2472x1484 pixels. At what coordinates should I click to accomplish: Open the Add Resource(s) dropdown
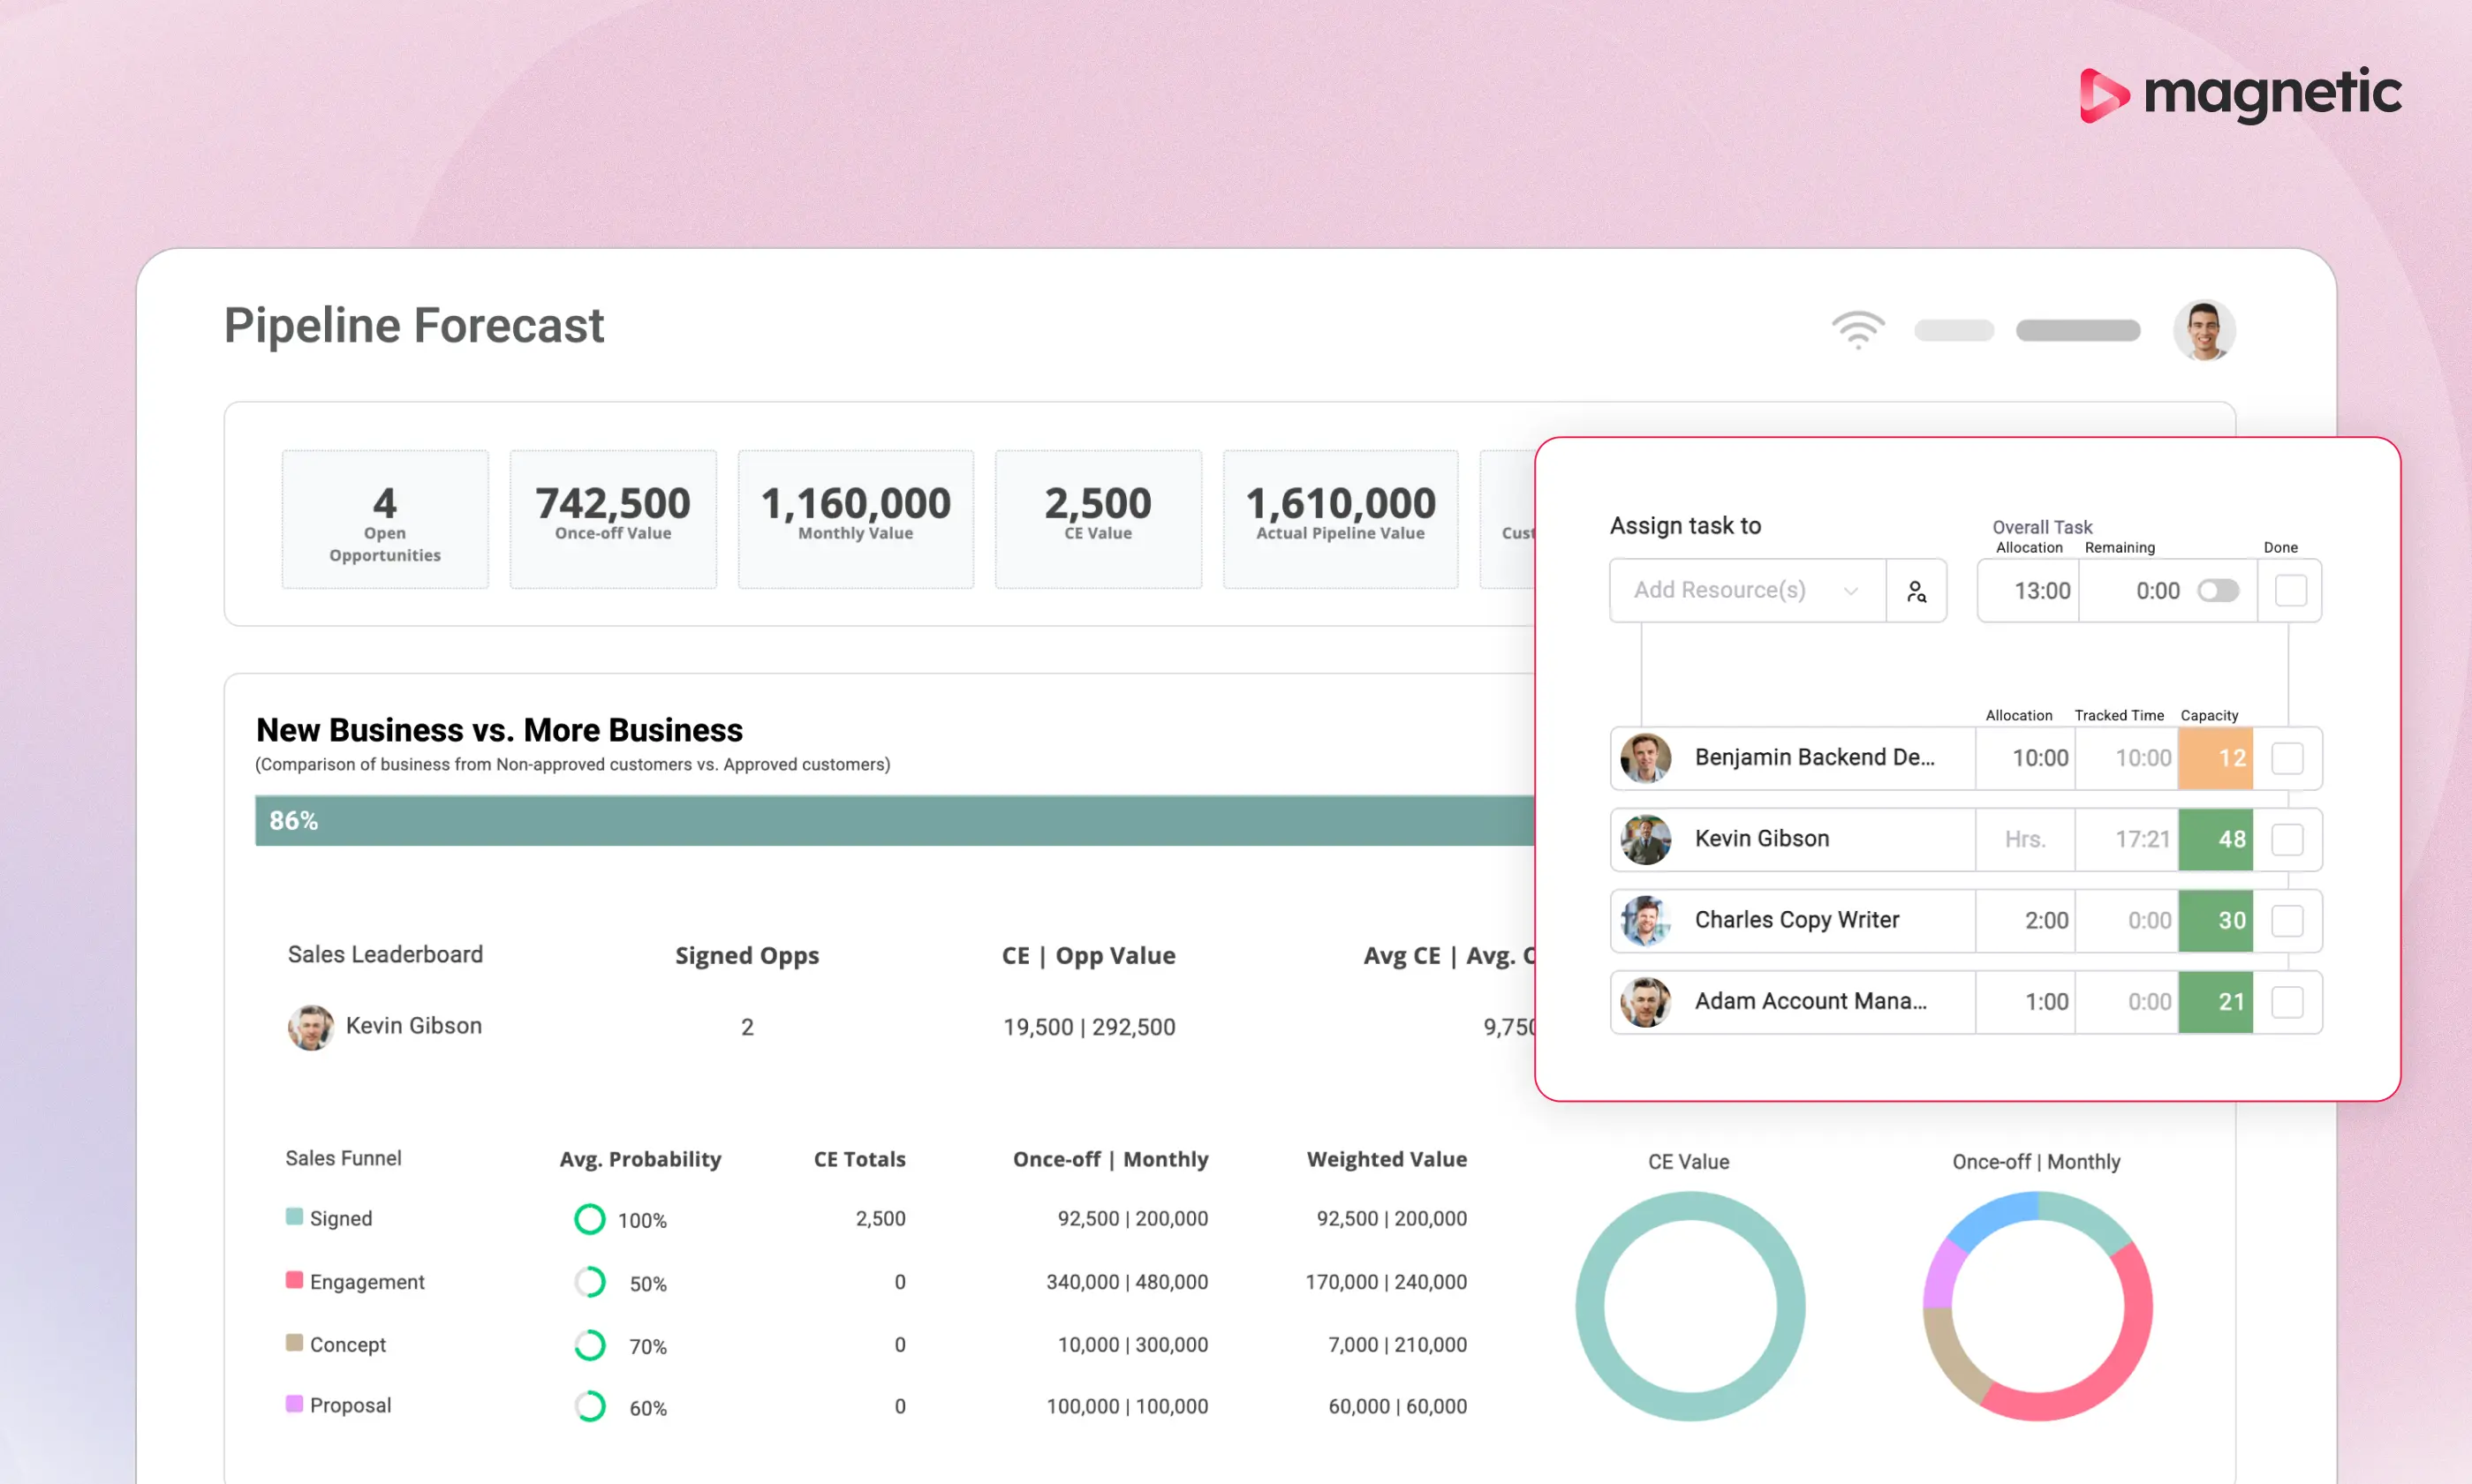coord(1747,591)
